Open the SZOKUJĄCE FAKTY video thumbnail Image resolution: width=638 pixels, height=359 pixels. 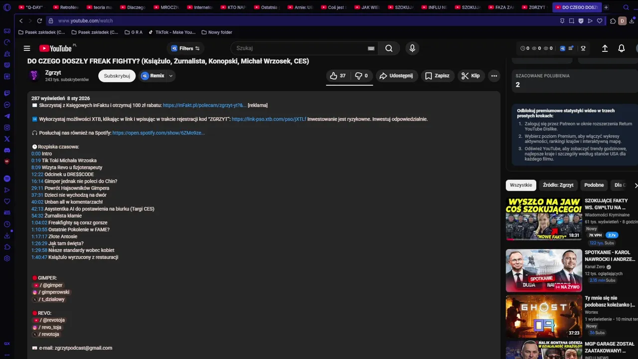[544, 219]
